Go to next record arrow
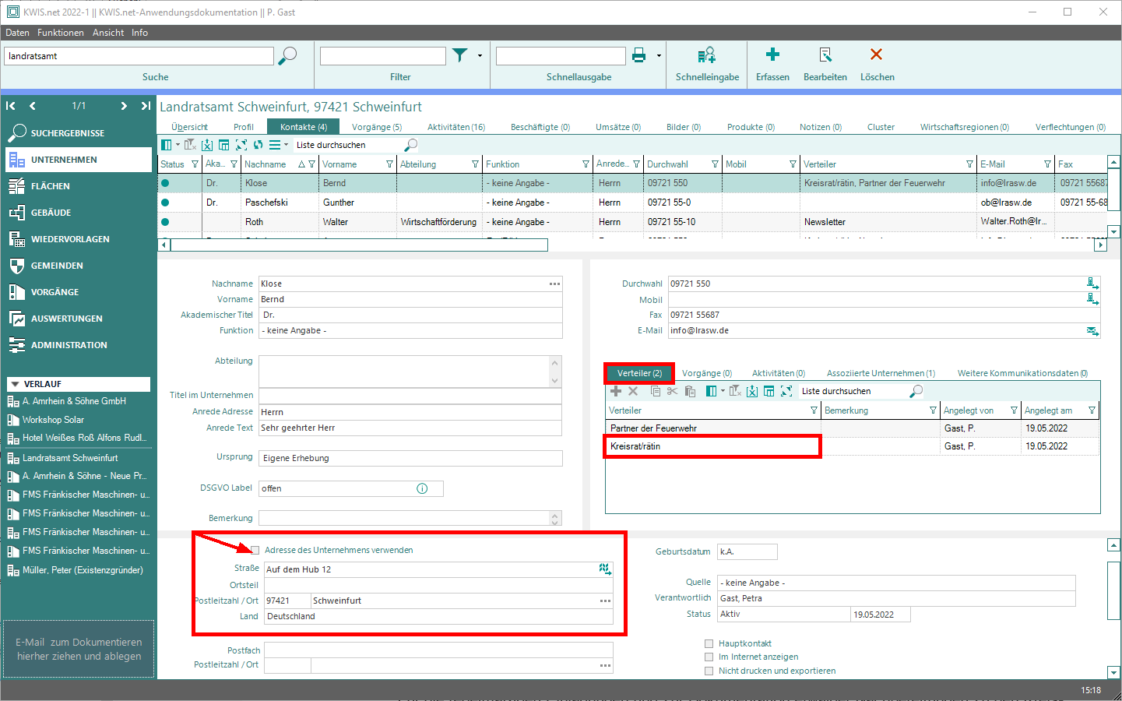Screen dimensions: 1122x701 click(x=124, y=106)
